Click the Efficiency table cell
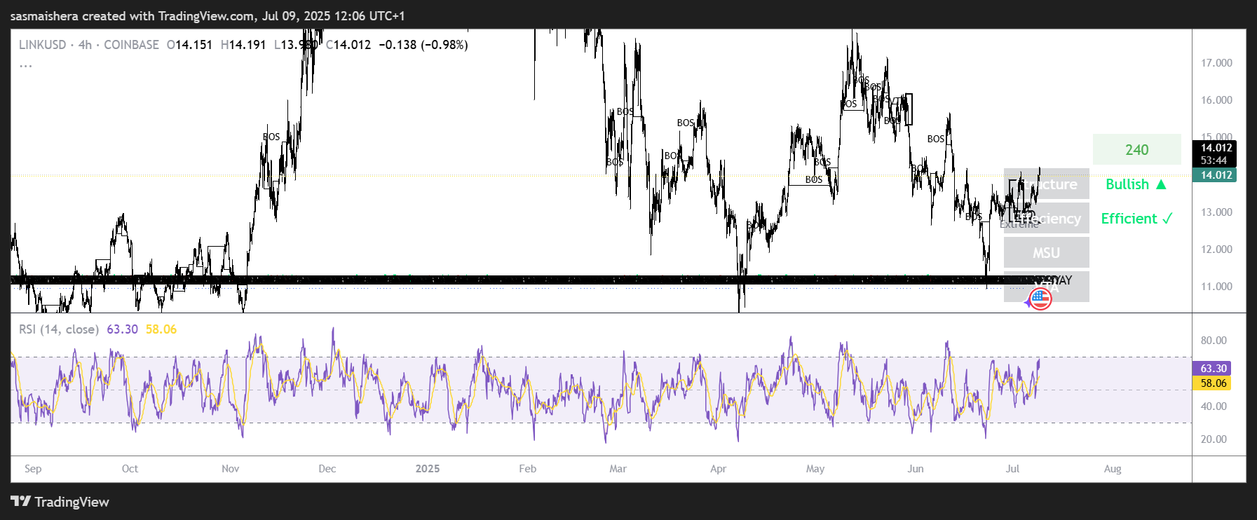Image resolution: width=1257 pixels, height=520 pixels. [1047, 219]
